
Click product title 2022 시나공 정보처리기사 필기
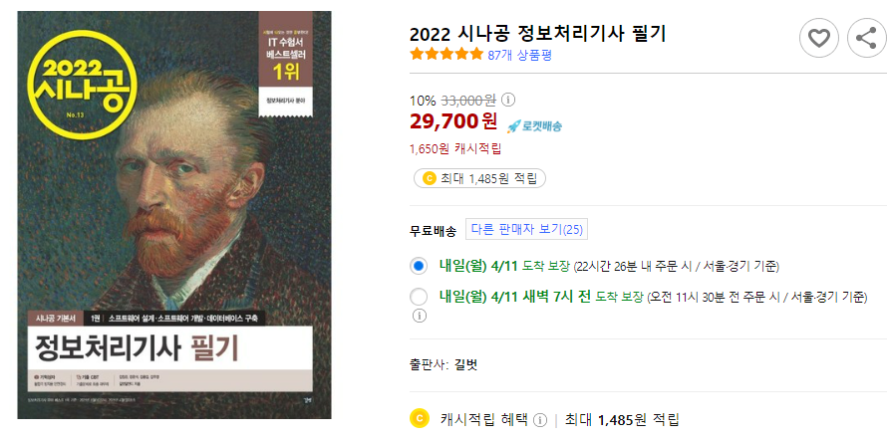coord(538,33)
